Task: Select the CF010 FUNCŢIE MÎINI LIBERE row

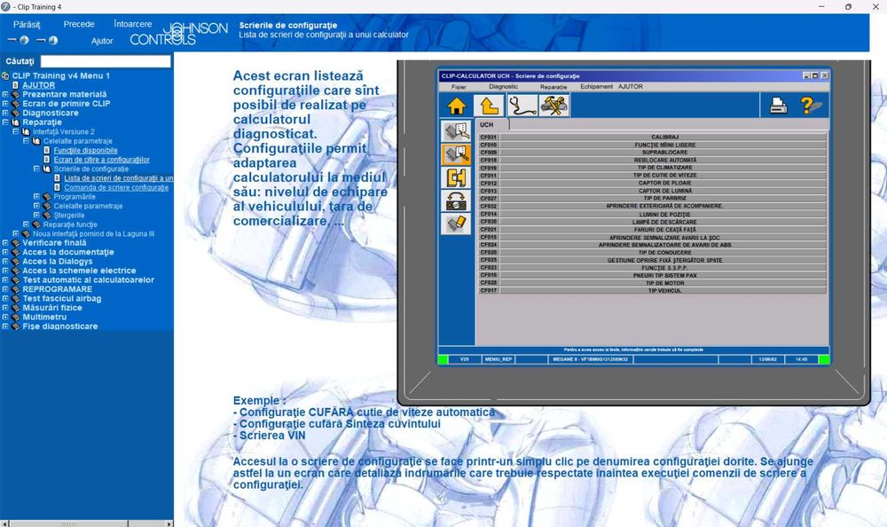Action: [x=652, y=145]
